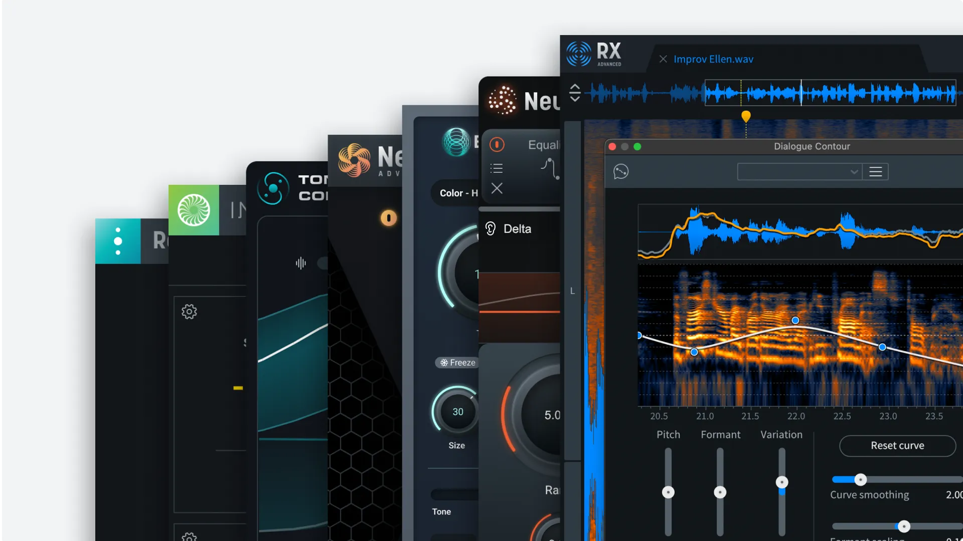Screen dimensions: 963x541
Task: Click the speech bubble icon in Dialogue Contour
Action: pos(621,171)
